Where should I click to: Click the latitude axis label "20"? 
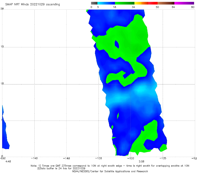2,9
